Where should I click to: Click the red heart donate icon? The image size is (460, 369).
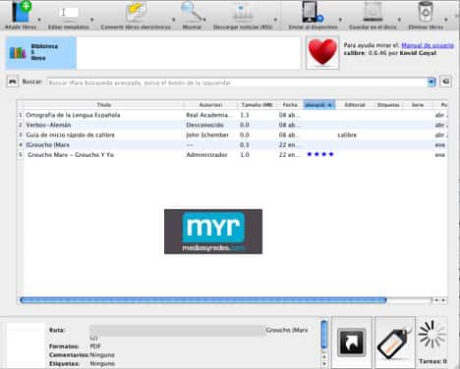(x=322, y=53)
